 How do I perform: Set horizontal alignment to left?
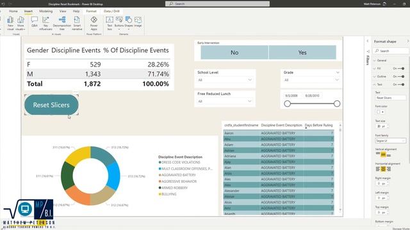(378, 169)
